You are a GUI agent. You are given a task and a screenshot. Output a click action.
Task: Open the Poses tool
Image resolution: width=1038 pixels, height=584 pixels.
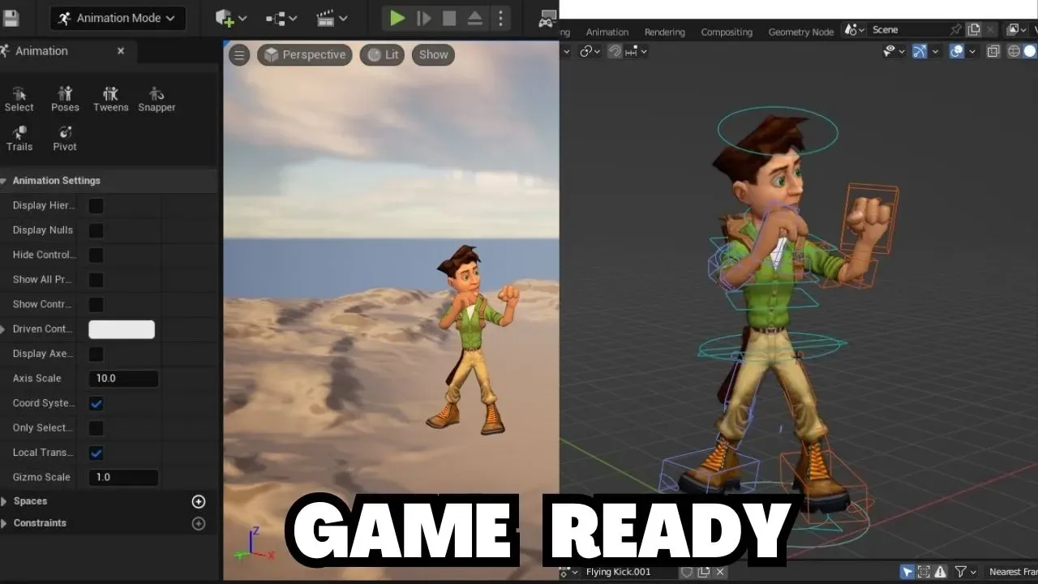coord(65,97)
